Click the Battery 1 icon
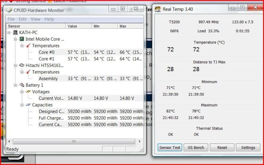This screenshot has width=264, height=165. 22,85
